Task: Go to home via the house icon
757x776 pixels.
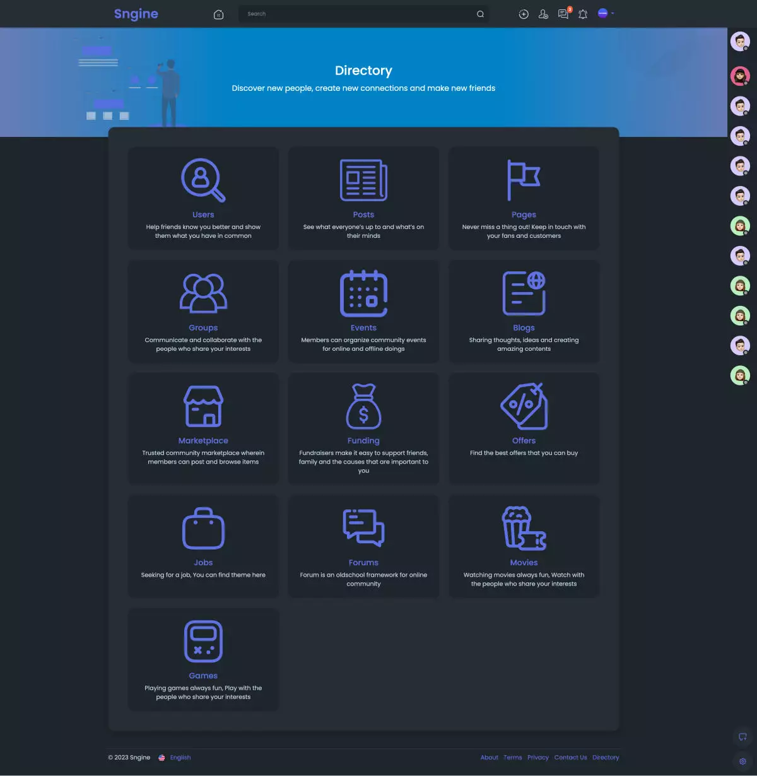Action: [x=218, y=14]
